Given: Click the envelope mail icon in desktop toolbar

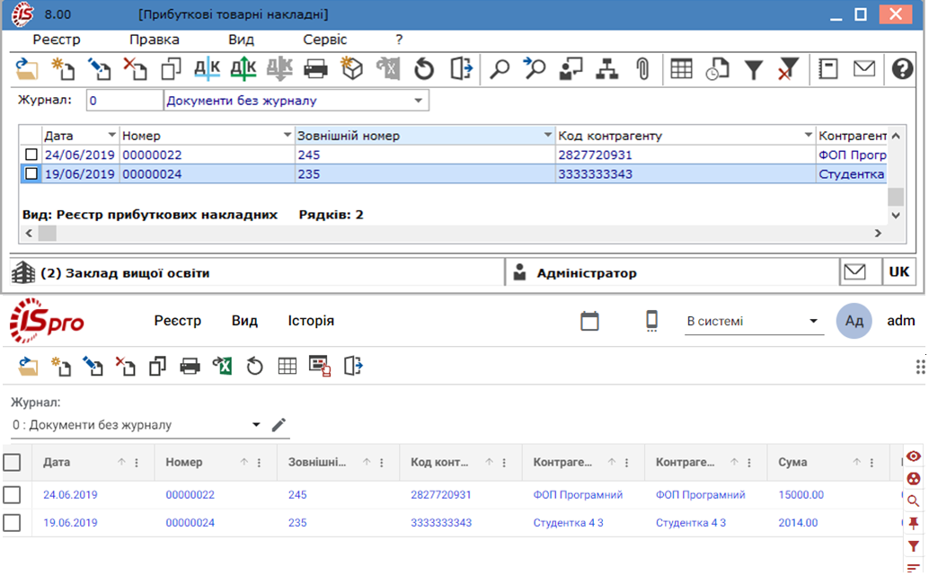Looking at the screenshot, I should 864,68.
